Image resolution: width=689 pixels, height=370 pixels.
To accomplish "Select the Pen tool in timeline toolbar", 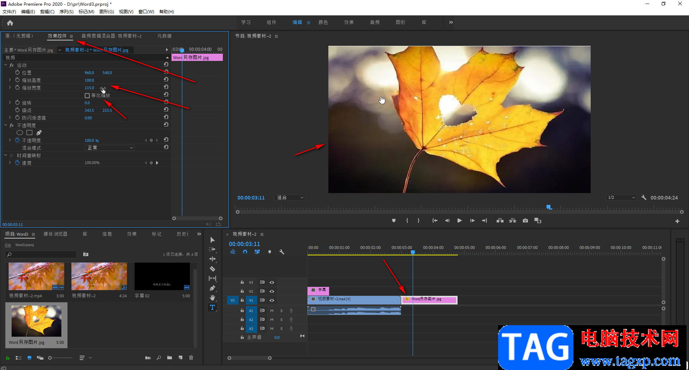I will pos(212,288).
